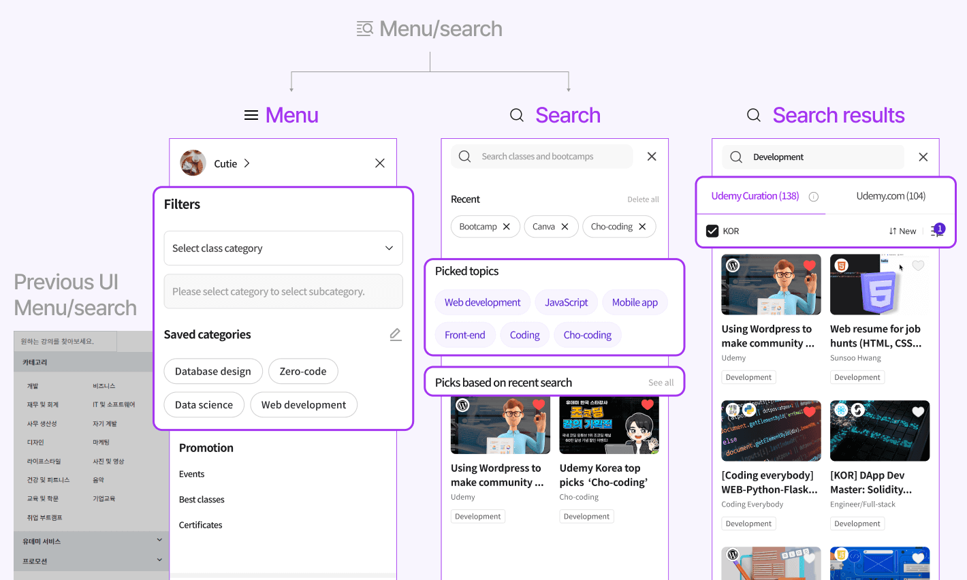Click the Development search input field
Screen dimensions: 967x580
813,157
